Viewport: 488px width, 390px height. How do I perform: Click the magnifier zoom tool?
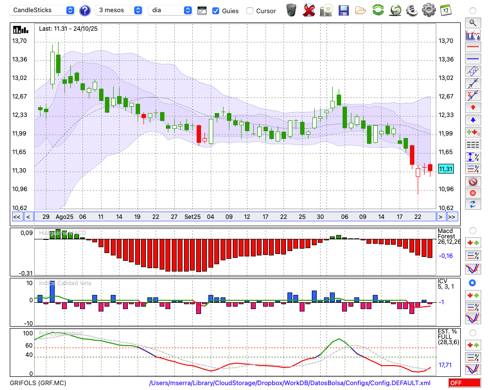472,22
